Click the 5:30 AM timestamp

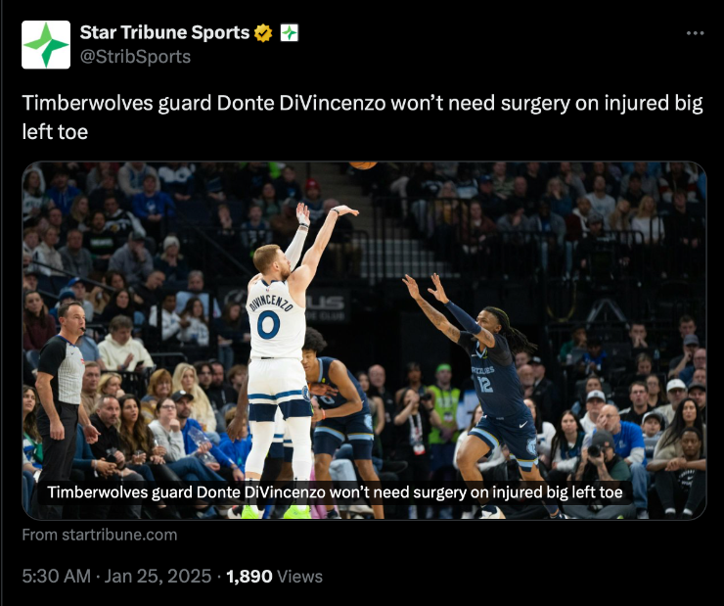point(57,577)
